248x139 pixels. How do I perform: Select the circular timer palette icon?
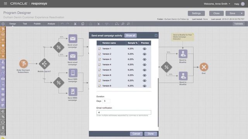3,122
